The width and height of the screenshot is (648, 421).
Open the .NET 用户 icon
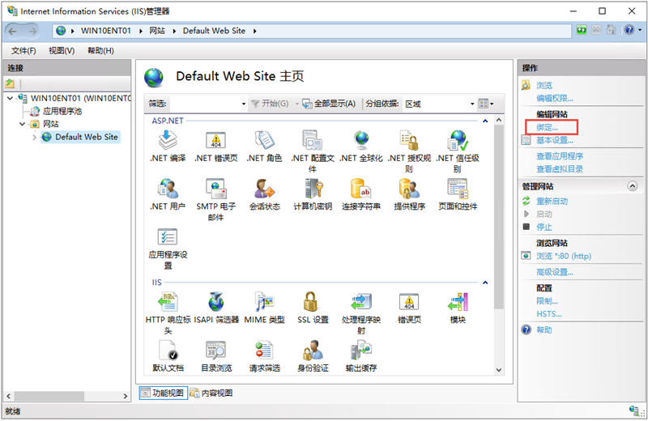[x=168, y=189]
